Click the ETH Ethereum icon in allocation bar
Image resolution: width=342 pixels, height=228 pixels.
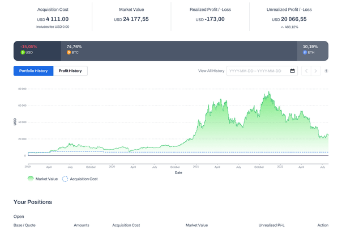click(x=305, y=52)
